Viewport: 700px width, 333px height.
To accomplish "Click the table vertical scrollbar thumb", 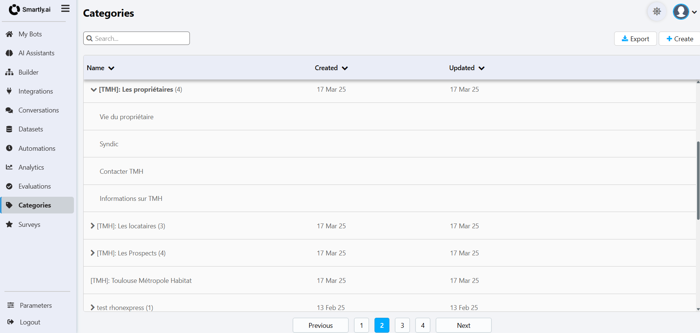I will [698, 180].
